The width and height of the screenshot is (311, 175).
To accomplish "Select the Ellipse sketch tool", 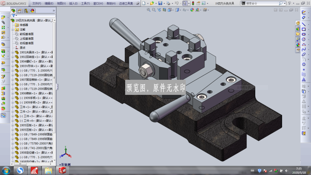I will pyautogui.click(x=304, y=54).
